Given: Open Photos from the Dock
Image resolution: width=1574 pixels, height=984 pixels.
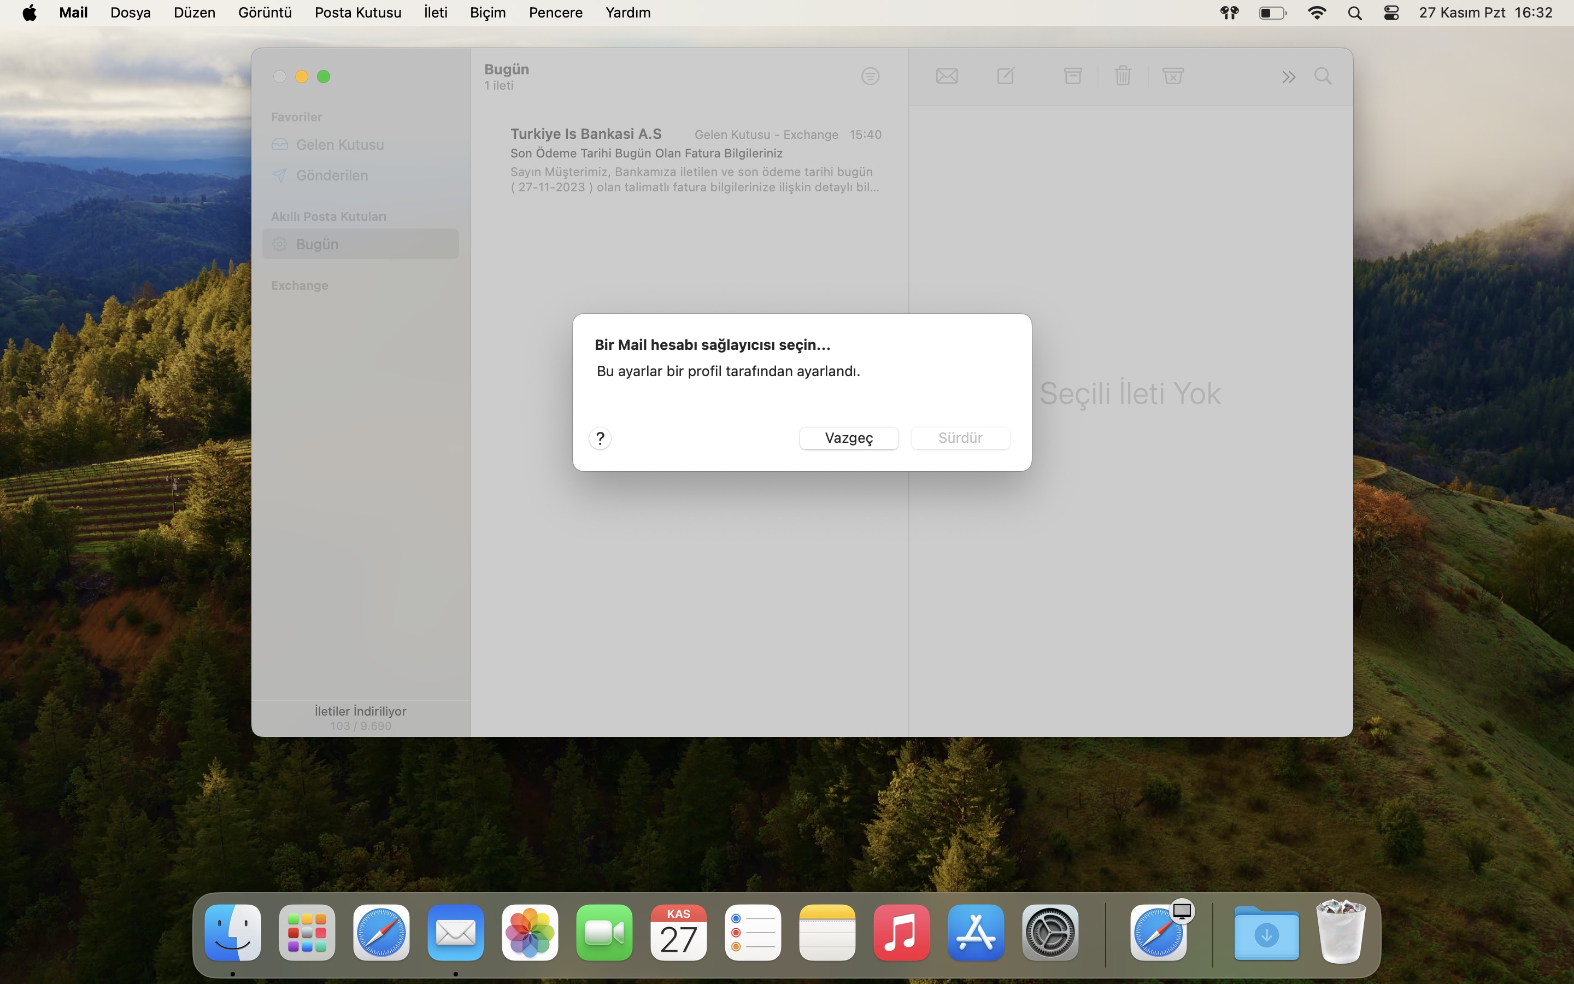Looking at the screenshot, I should click(x=530, y=933).
